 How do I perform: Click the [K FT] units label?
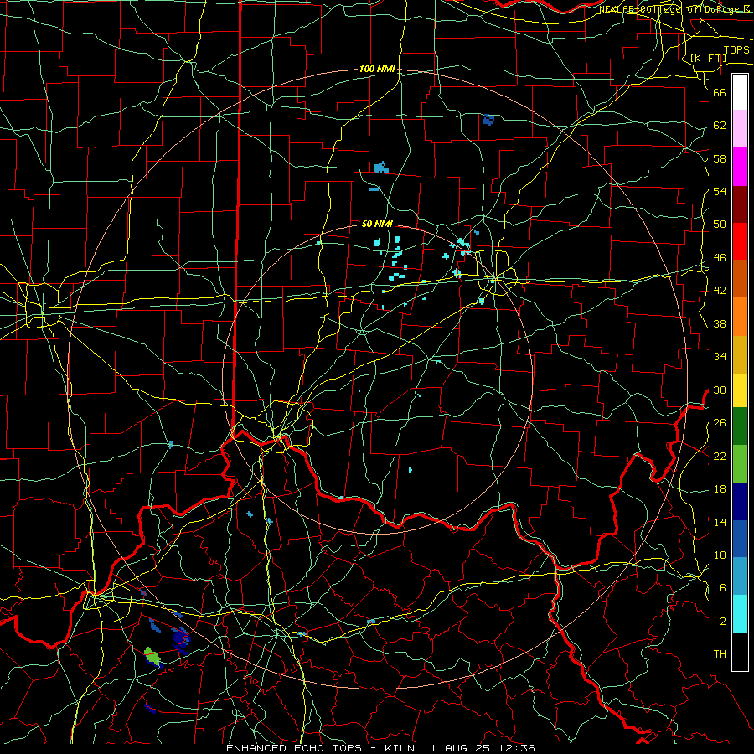(x=708, y=58)
